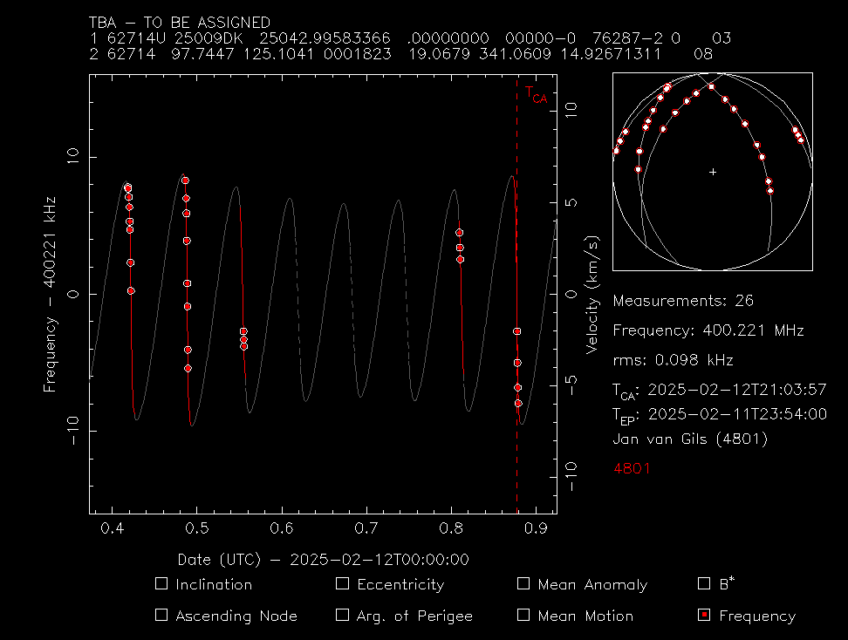Viewport: 848px width, 640px height.
Task: Enable the Ascending Node checkbox
Action: (x=161, y=615)
